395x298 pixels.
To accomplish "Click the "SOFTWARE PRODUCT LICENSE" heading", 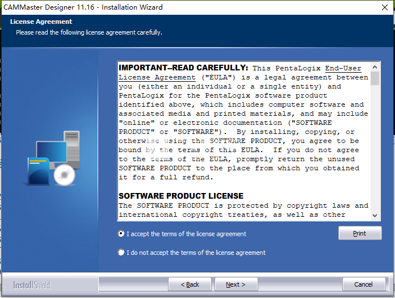I will 181,196.
